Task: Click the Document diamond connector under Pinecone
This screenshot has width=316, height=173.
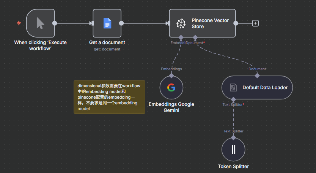Action: [195, 38]
